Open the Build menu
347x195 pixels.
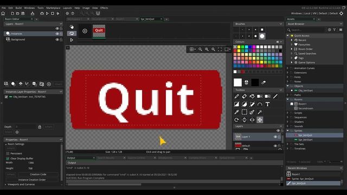(18, 8)
